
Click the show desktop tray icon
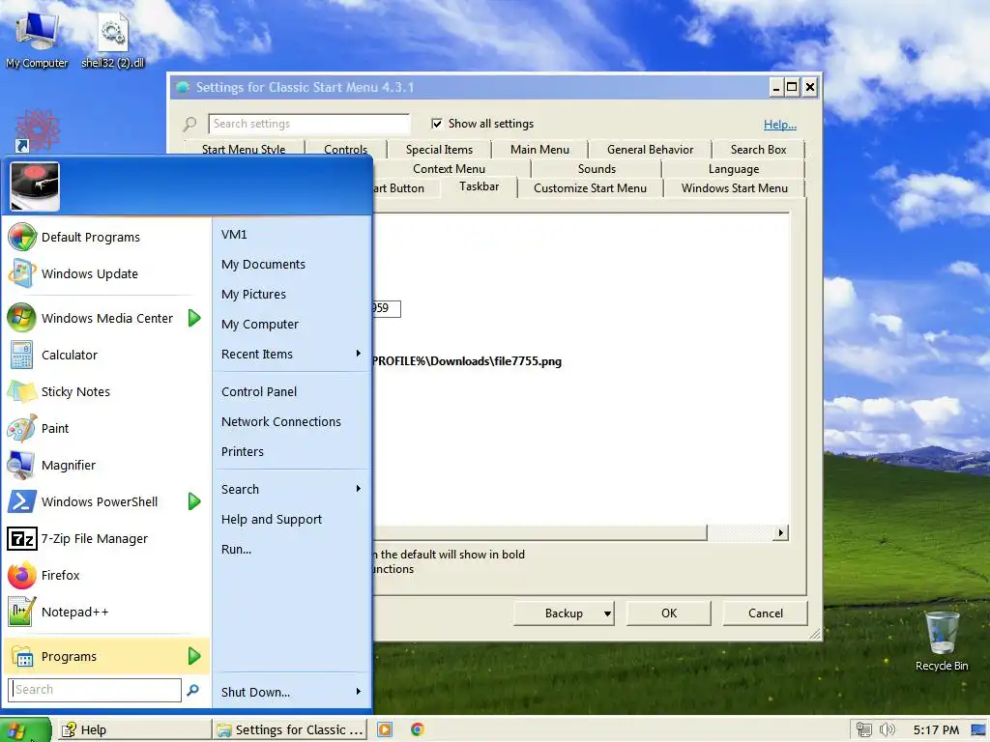tap(978, 730)
